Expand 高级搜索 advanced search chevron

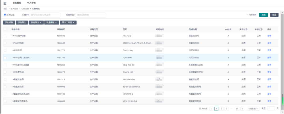(x=247, y=15)
